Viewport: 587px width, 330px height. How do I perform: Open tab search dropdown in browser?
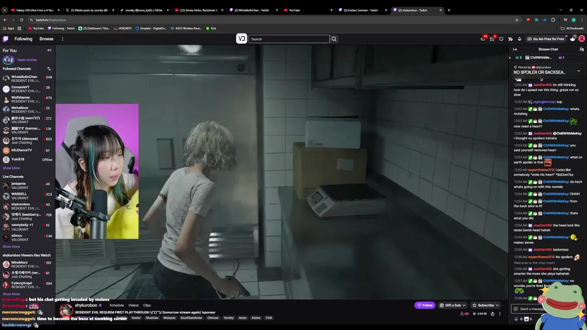click(4, 10)
